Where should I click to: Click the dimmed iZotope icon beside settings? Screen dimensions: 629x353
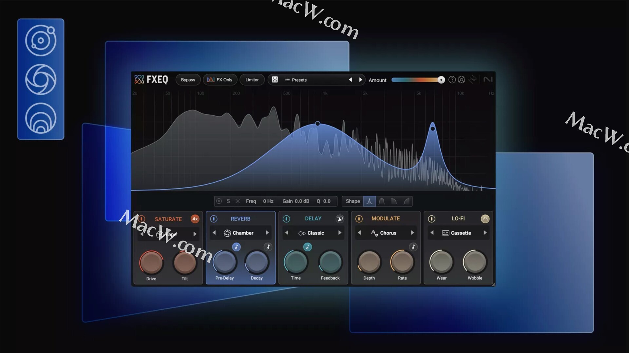point(472,80)
